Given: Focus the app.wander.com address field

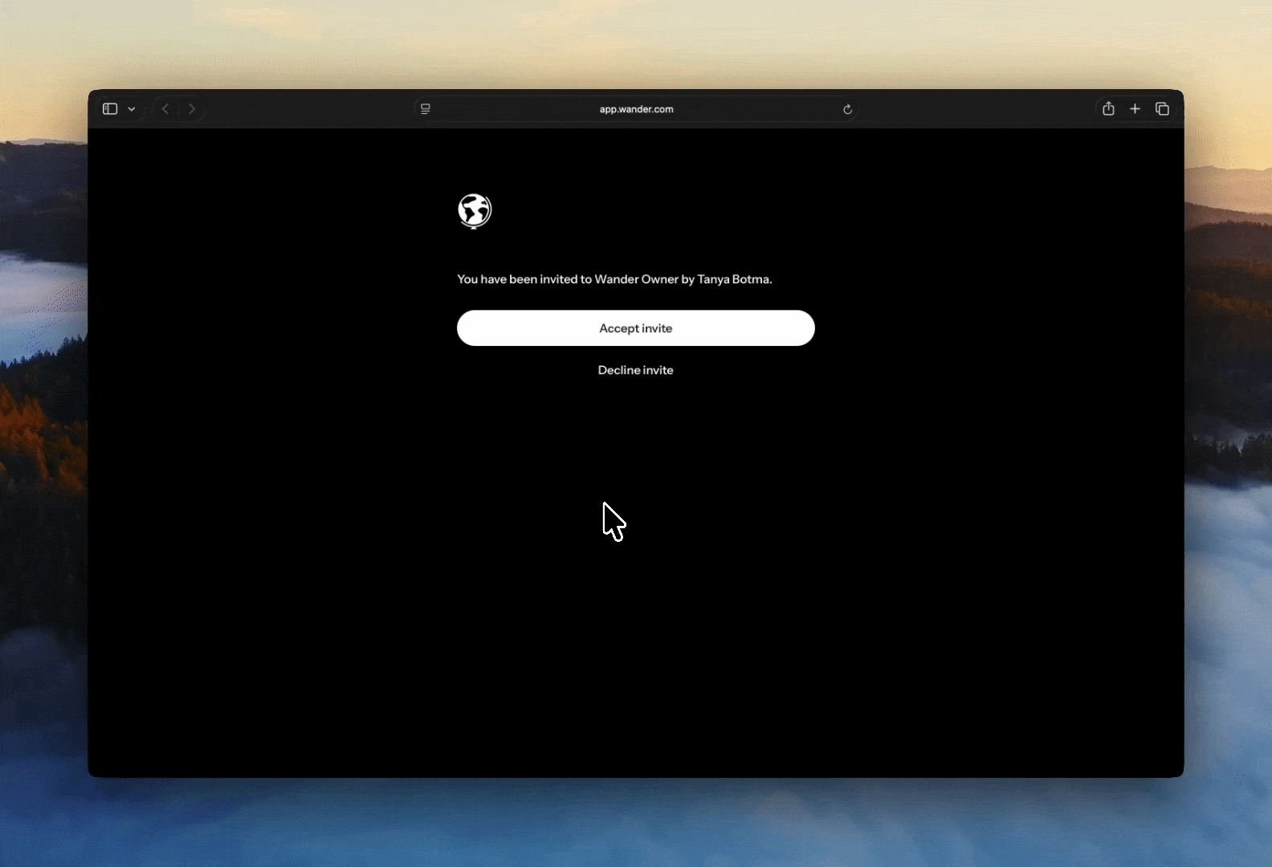Looking at the screenshot, I should [x=636, y=109].
